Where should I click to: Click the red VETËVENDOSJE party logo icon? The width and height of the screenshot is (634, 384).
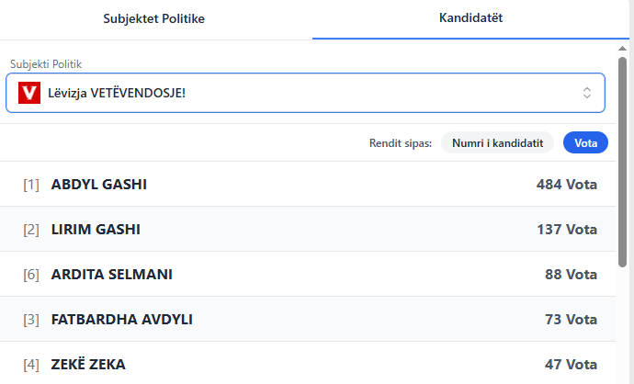point(29,93)
